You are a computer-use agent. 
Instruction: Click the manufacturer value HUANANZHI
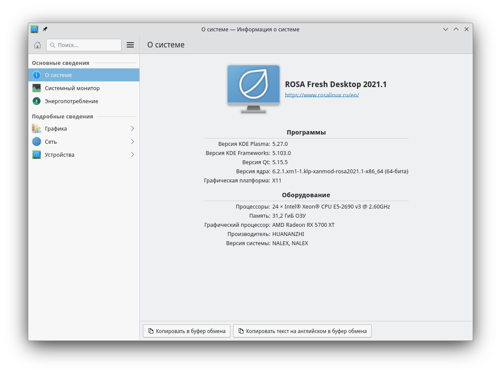tap(288, 234)
